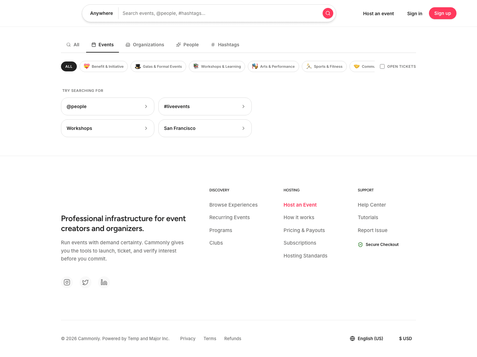The height and width of the screenshot is (357, 477).
Task: Expand the San Francisco search suggestion
Action: (x=205, y=128)
